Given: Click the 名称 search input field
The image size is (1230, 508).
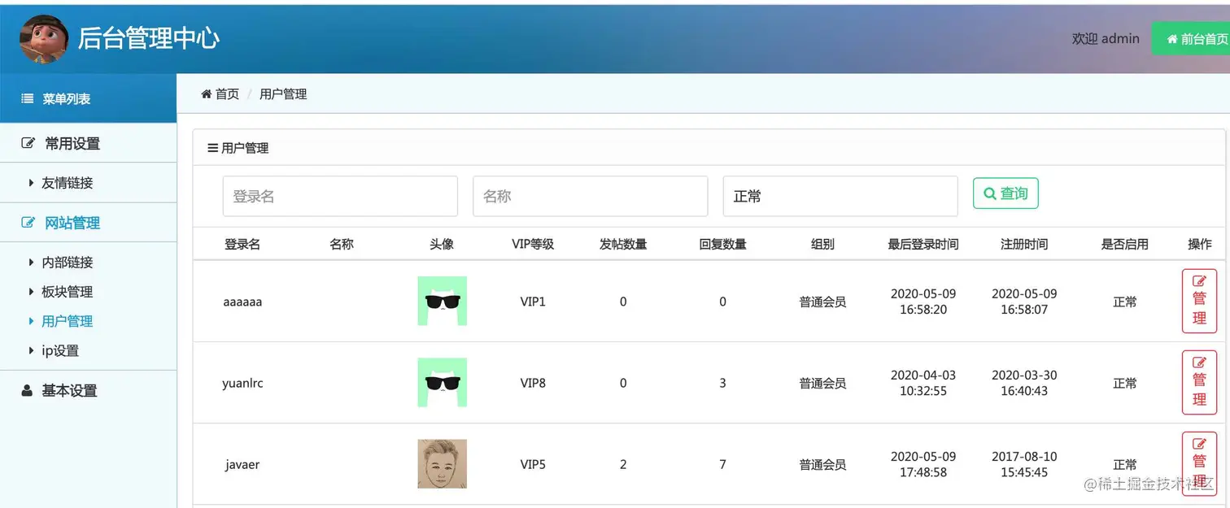Looking at the screenshot, I should point(591,197).
